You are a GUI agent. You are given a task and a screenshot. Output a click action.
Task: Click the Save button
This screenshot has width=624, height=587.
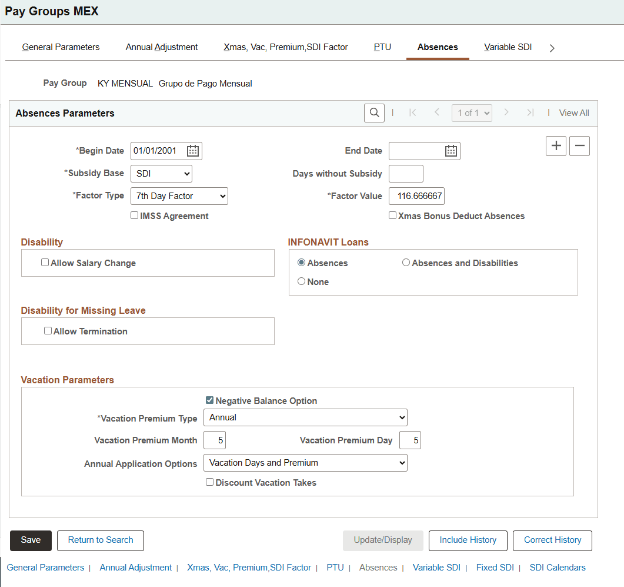pyautogui.click(x=31, y=540)
